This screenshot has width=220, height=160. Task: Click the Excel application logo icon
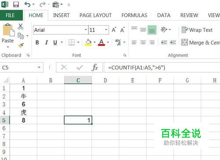tap(5, 4)
